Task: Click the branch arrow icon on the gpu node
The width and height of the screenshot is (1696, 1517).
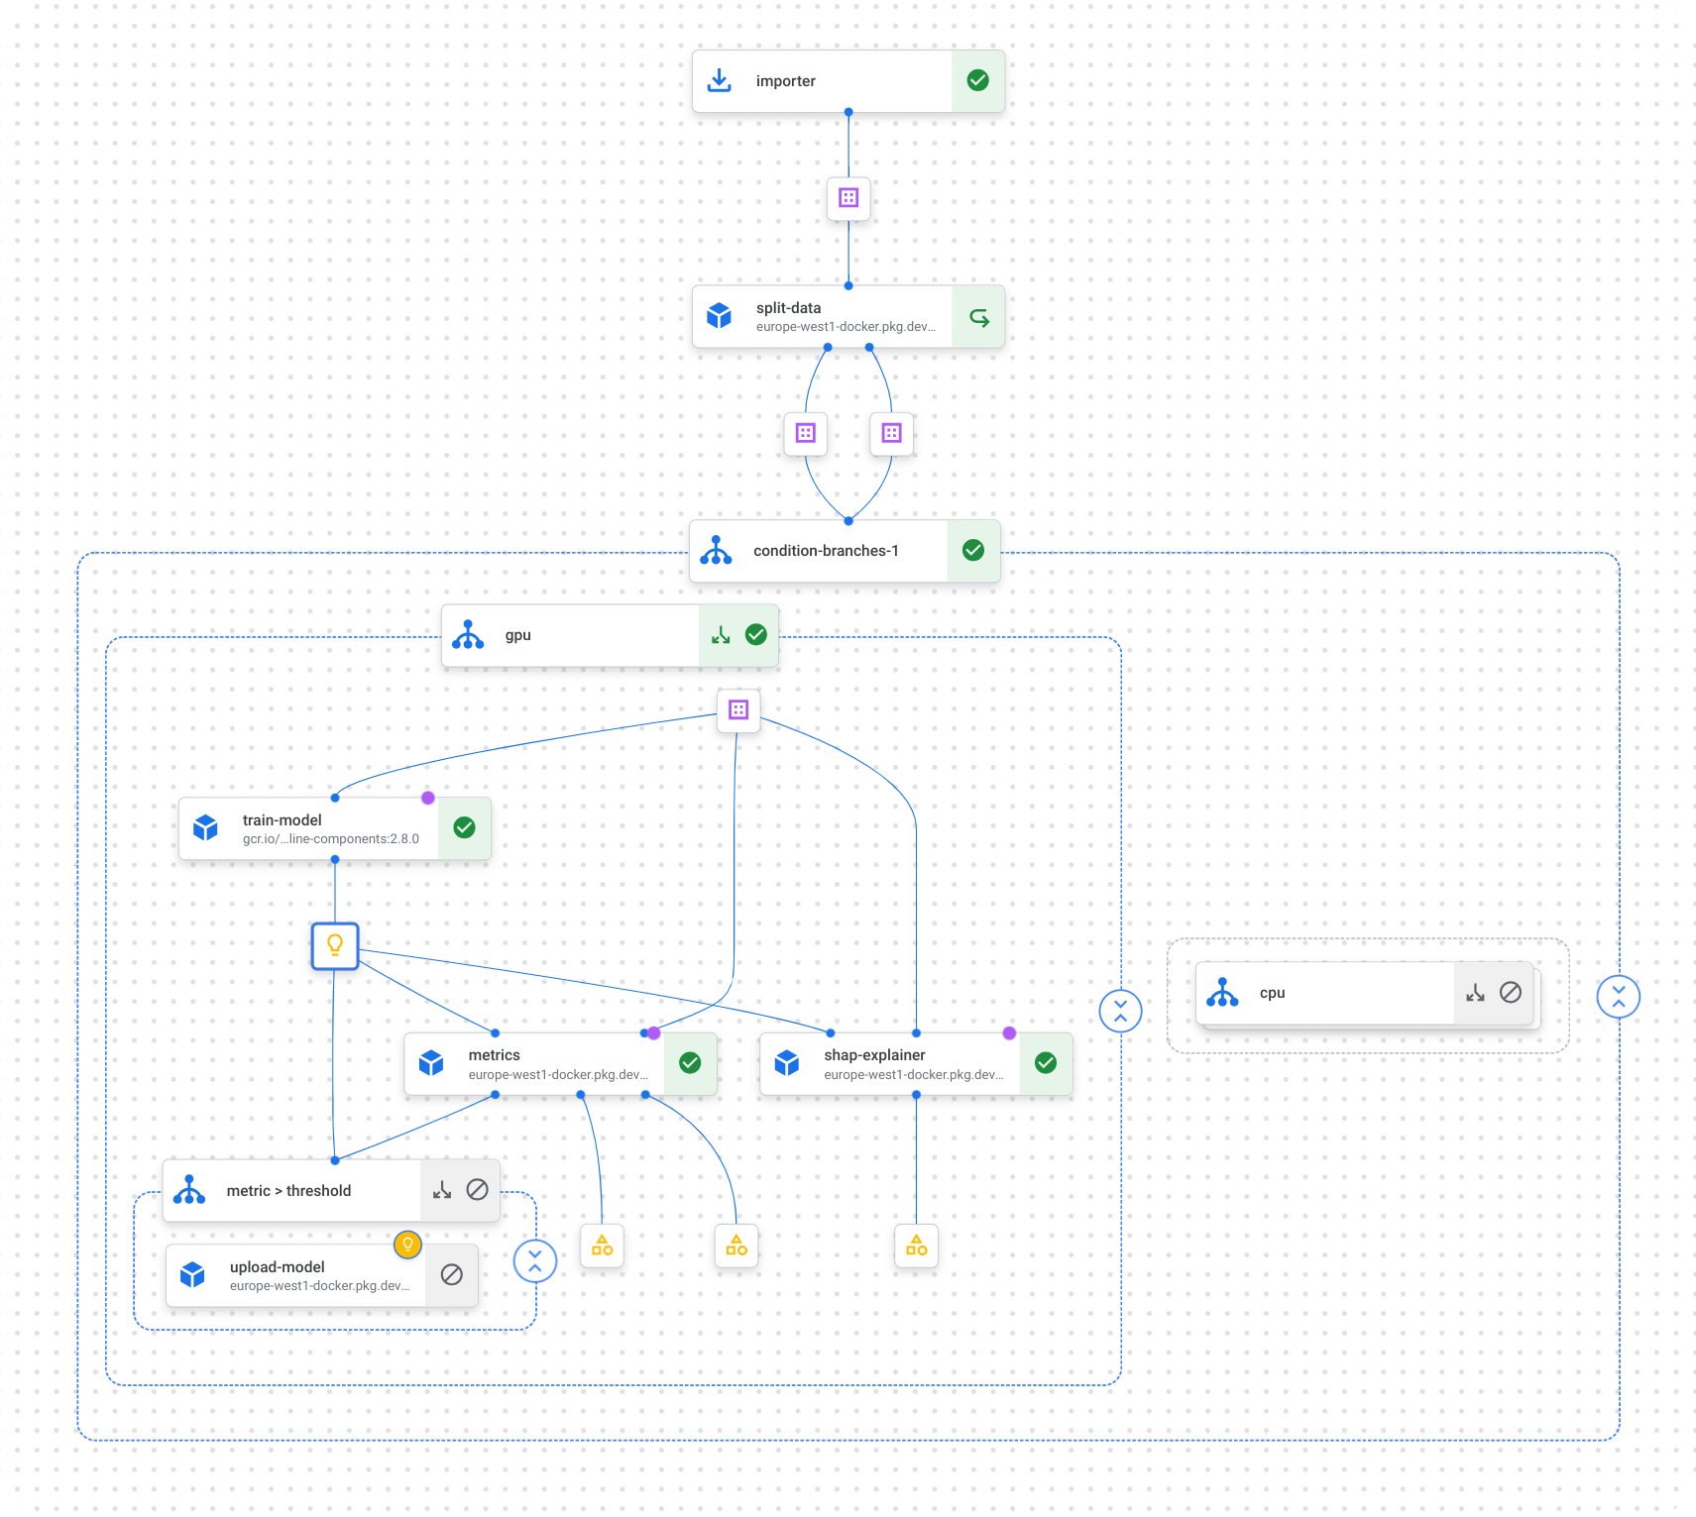Action: 722,635
